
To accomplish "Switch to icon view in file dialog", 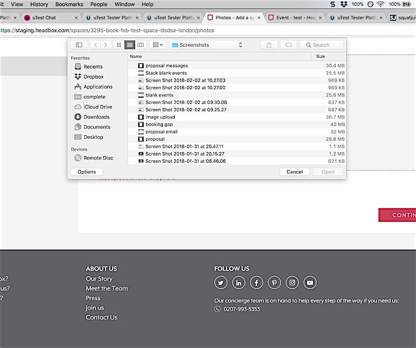I will (118, 45).
